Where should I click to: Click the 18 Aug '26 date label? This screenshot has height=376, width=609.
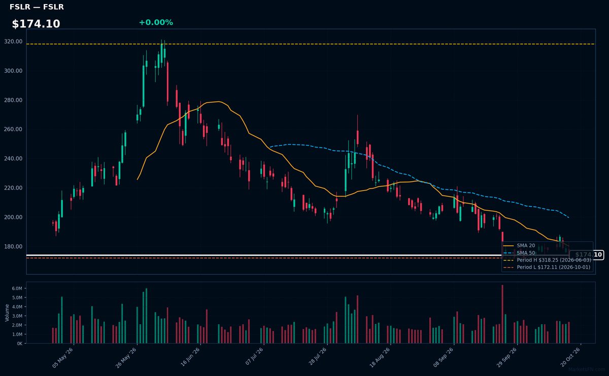tap(380, 357)
